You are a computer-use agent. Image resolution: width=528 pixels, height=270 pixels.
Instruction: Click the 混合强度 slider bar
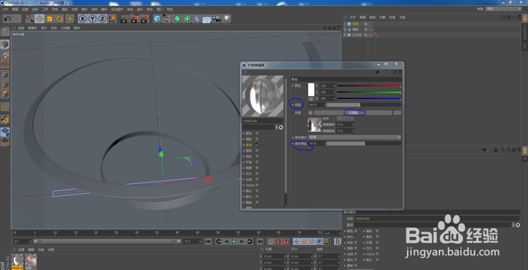click(364, 143)
